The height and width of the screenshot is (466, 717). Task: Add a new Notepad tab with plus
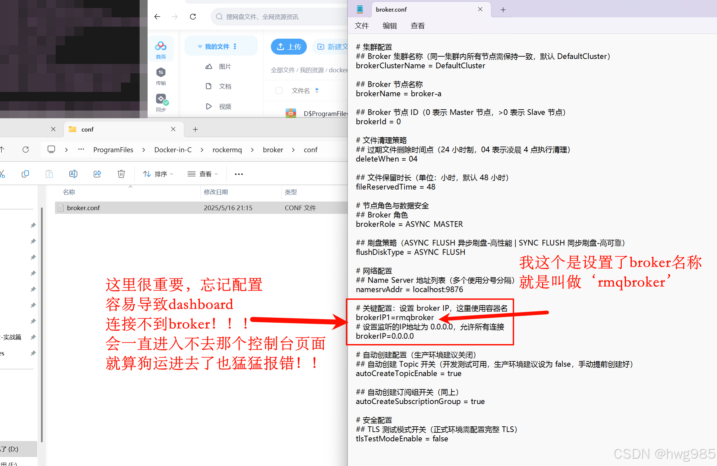coord(503,10)
